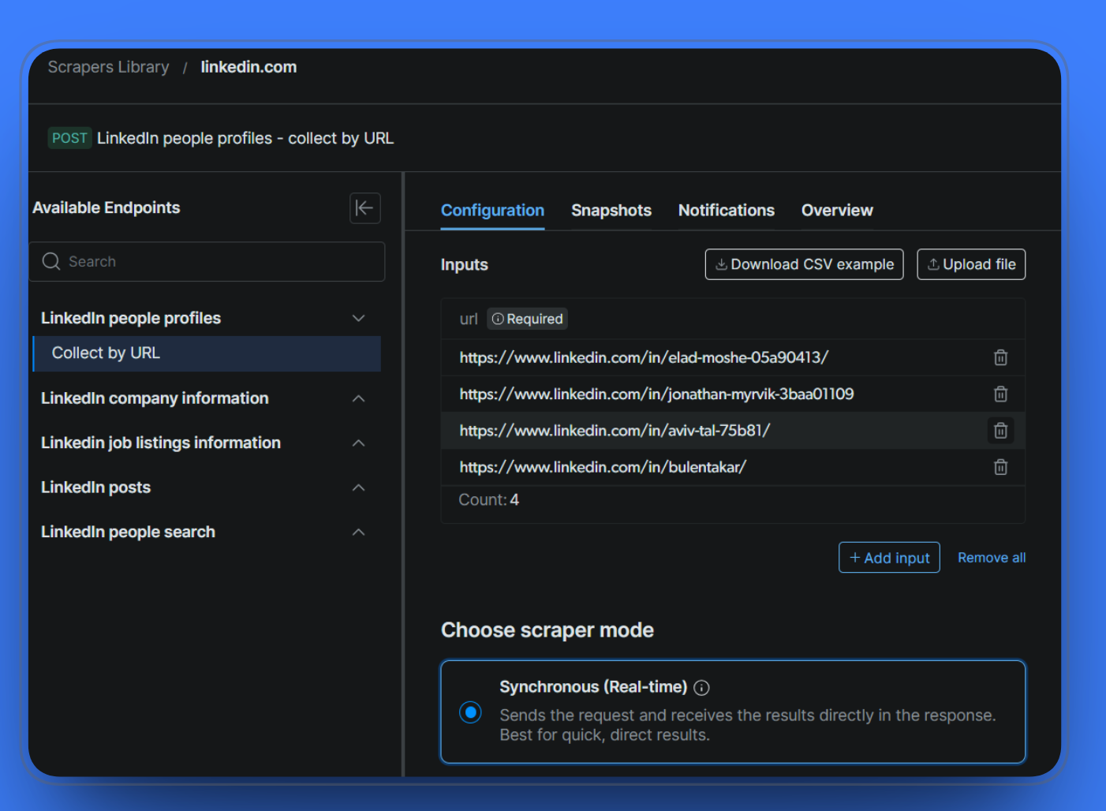Click the Required info badge beside url
Screen dimensions: 1106x811
pyautogui.click(x=527, y=319)
